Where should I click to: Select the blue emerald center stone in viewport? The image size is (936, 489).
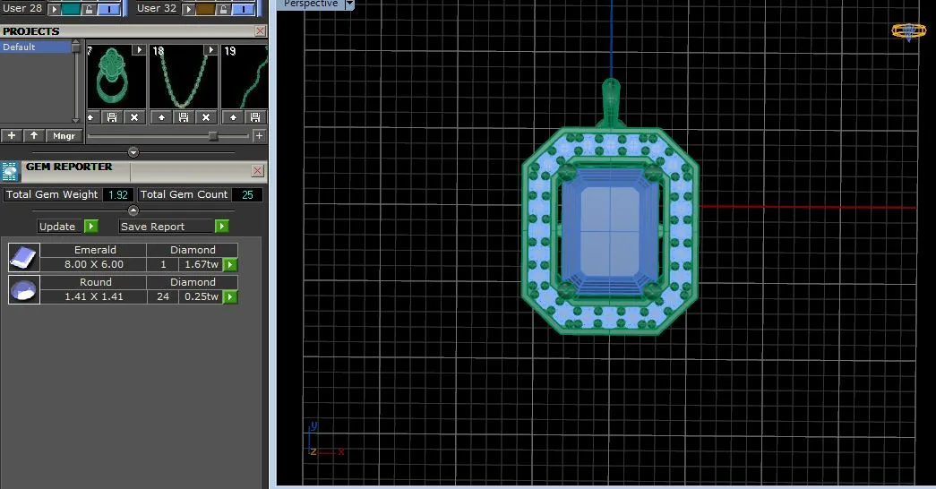[x=609, y=232]
